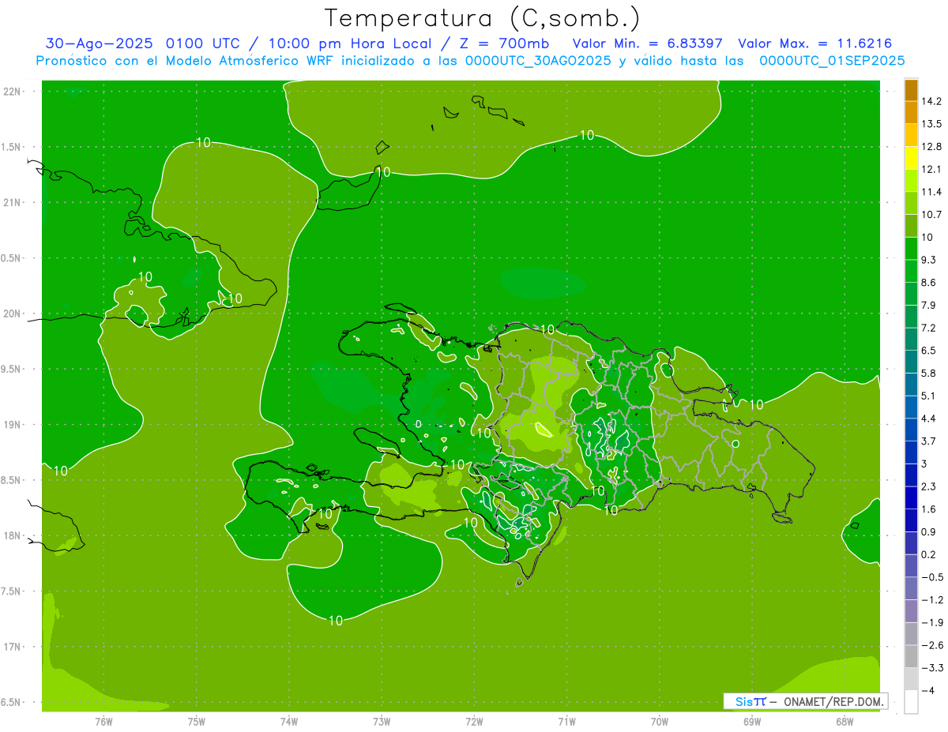This screenshot has height=732, width=948.
Task: Click the -4 color scale label
Action: 927,691
